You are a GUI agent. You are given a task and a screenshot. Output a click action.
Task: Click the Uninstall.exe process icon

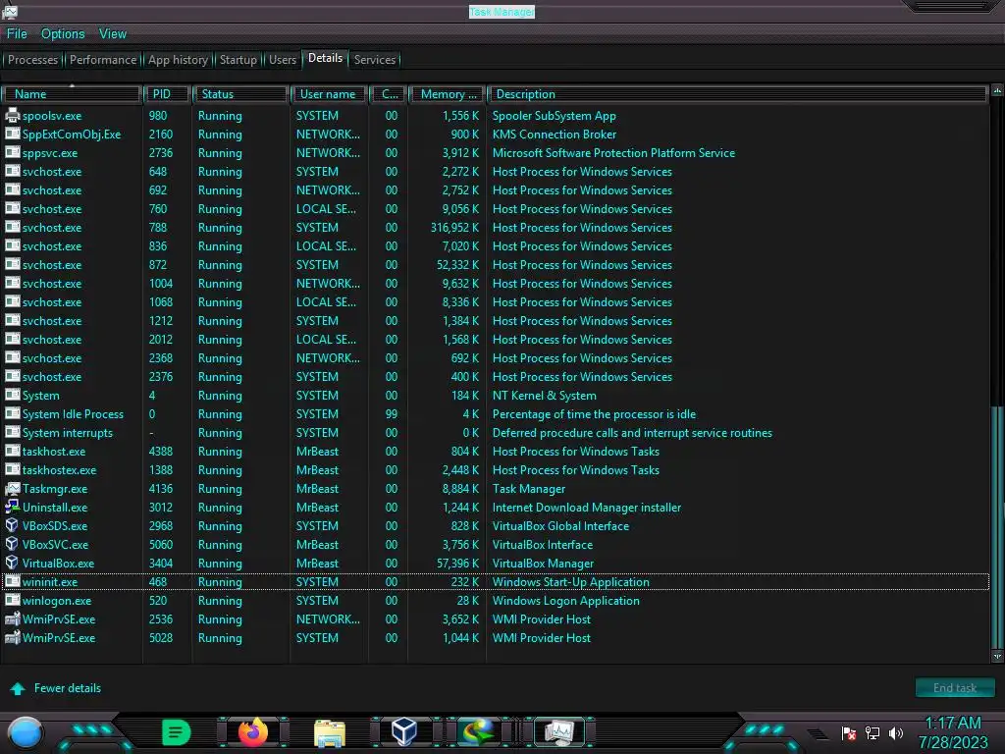tap(12, 508)
